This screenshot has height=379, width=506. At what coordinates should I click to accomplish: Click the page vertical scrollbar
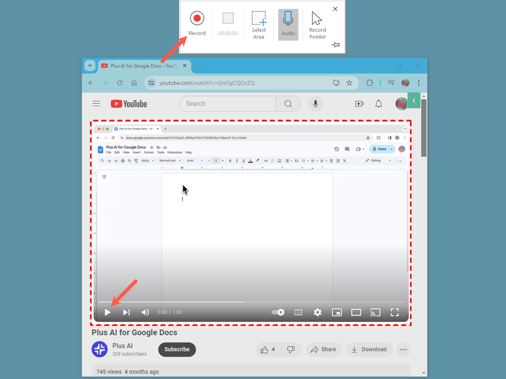pyautogui.click(x=424, y=128)
